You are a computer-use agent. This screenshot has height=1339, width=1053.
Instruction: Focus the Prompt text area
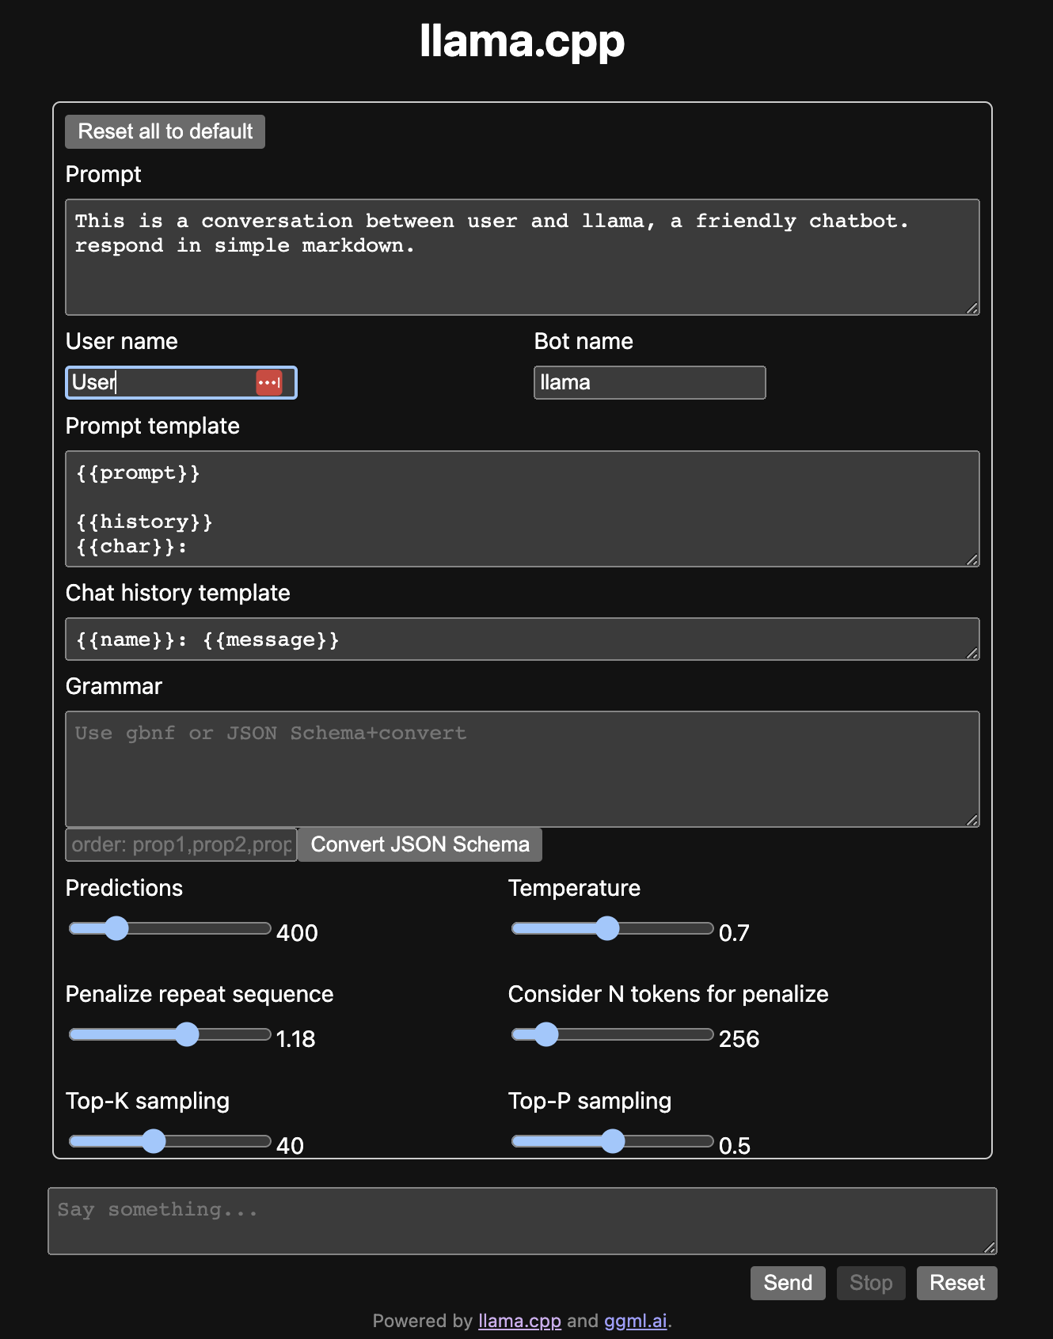(523, 257)
